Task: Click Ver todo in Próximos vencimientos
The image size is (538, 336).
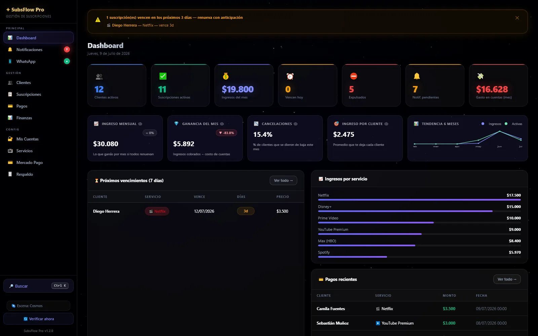Action: pyautogui.click(x=283, y=180)
